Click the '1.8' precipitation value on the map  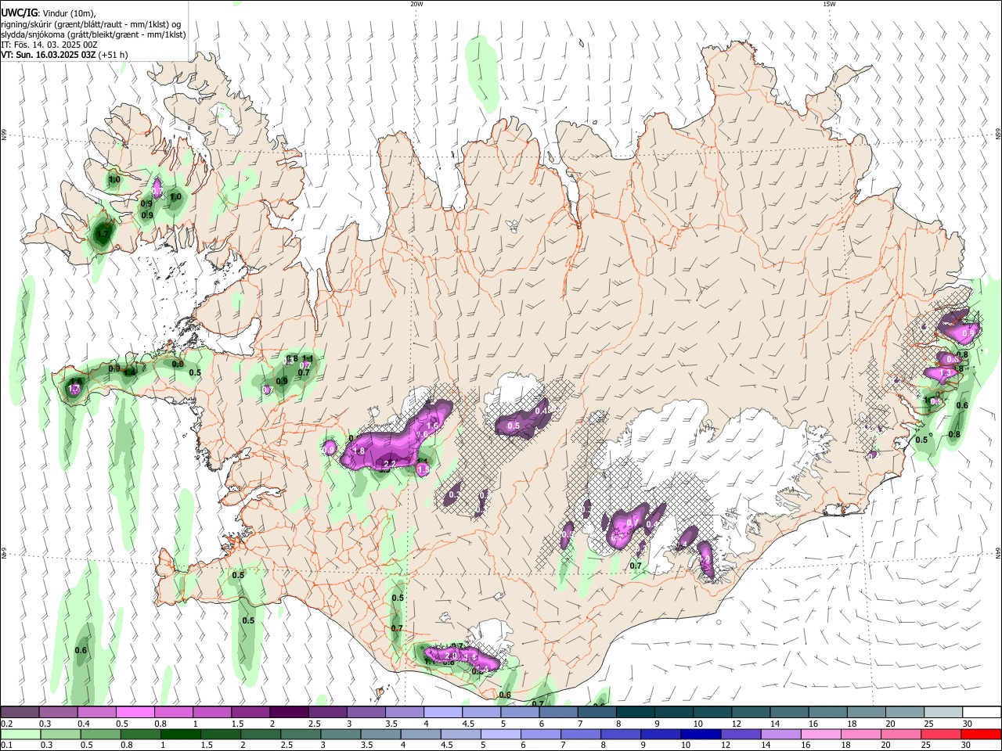coord(359,451)
